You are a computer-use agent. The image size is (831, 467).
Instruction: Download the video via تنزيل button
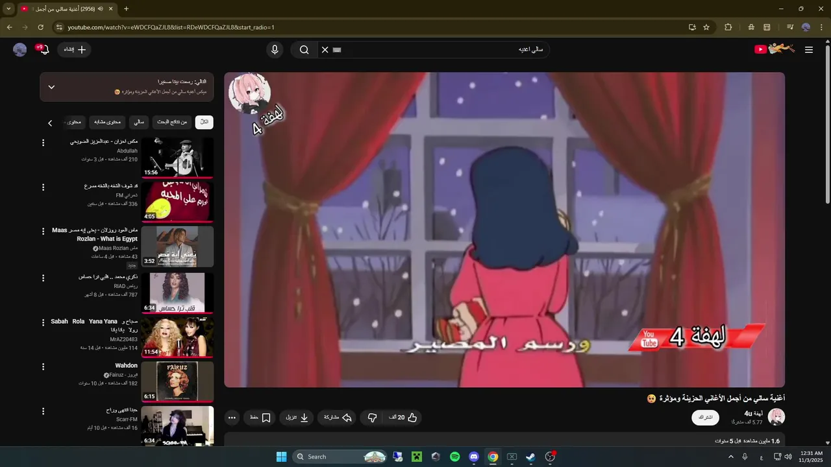(297, 418)
